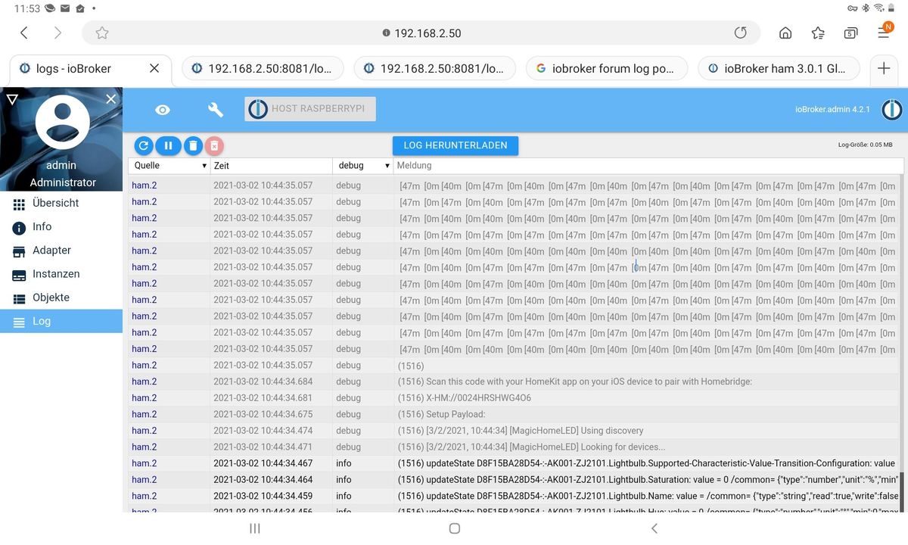This screenshot has height=545, width=908.
Task: Click the ioBroker.admin 4.2.1 version label
Action: [x=832, y=110]
